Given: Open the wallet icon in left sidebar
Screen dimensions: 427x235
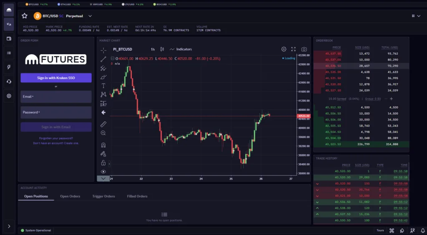Looking at the screenshot, I should pos(9,39).
